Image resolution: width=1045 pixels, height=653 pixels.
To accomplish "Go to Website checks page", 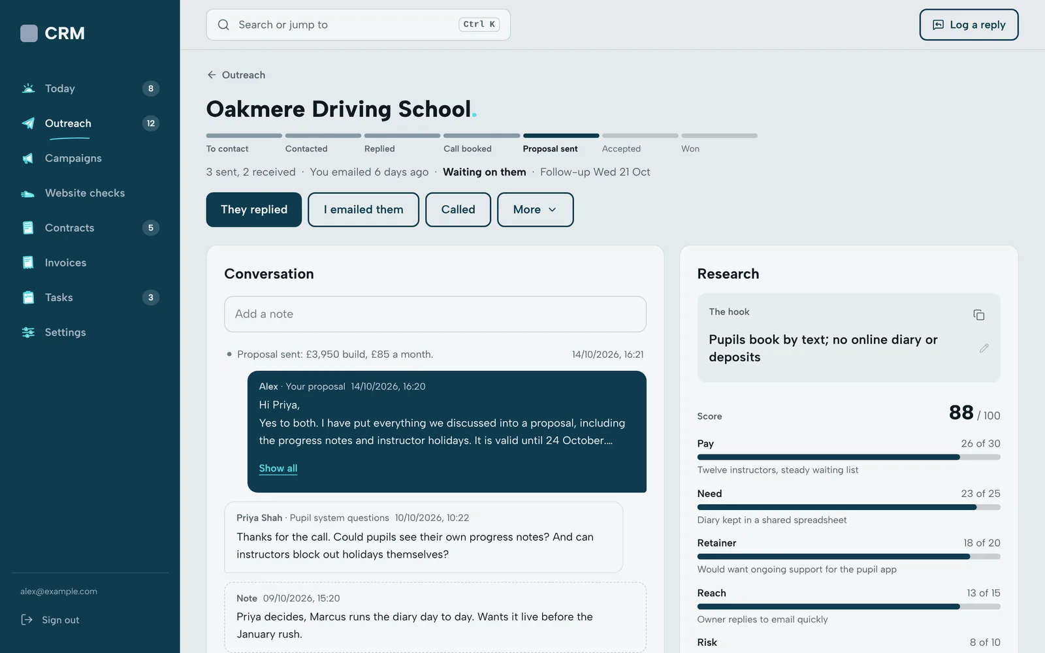I will click(x=90, y=193).
